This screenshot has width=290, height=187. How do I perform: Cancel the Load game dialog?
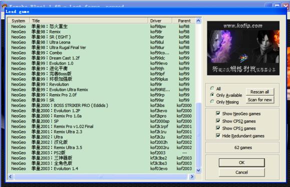point(242,172)
